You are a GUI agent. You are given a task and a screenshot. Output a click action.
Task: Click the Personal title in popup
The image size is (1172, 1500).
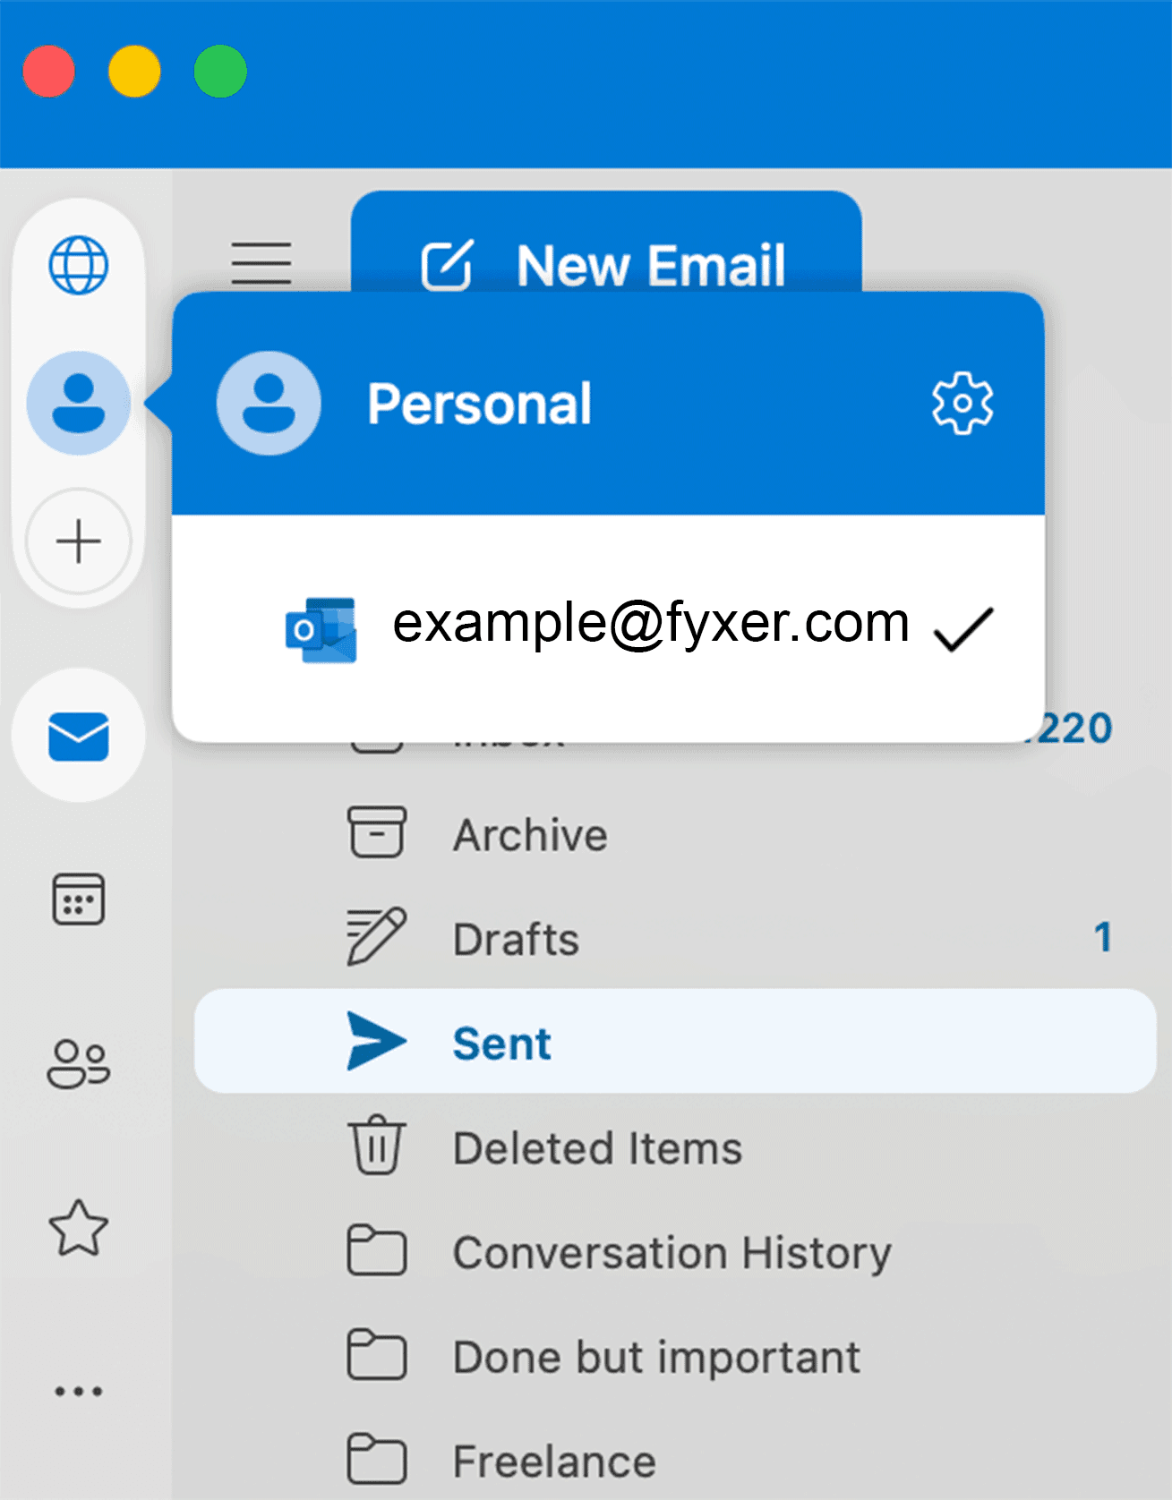[x=479, y=404]
